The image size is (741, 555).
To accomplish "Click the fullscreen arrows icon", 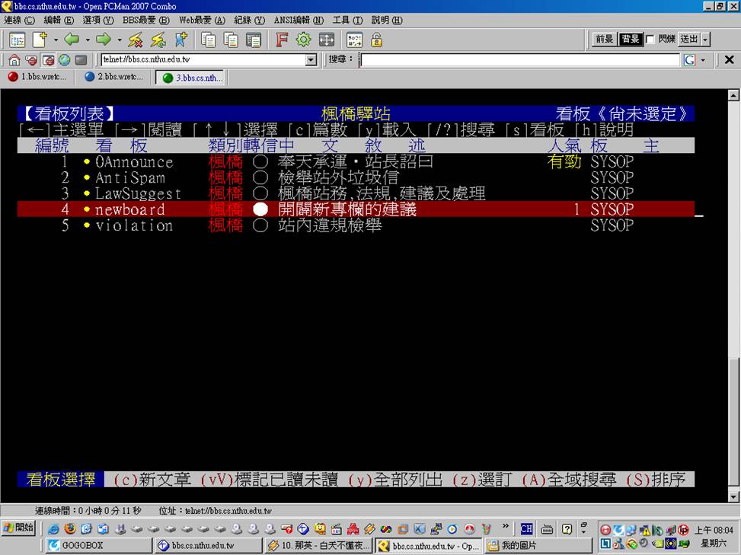I will click(x=326, y=40).
